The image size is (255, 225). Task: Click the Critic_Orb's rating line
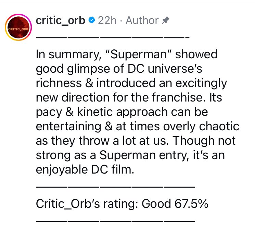(x=122, y=204)
